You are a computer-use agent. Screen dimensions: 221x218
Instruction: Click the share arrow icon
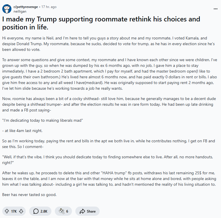[83, 211]
